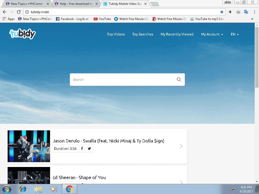Viewport: 259px width, 194px height.
Task: Open second Watch Free Movies bookmark with red icon
Action: coord(169,19)
